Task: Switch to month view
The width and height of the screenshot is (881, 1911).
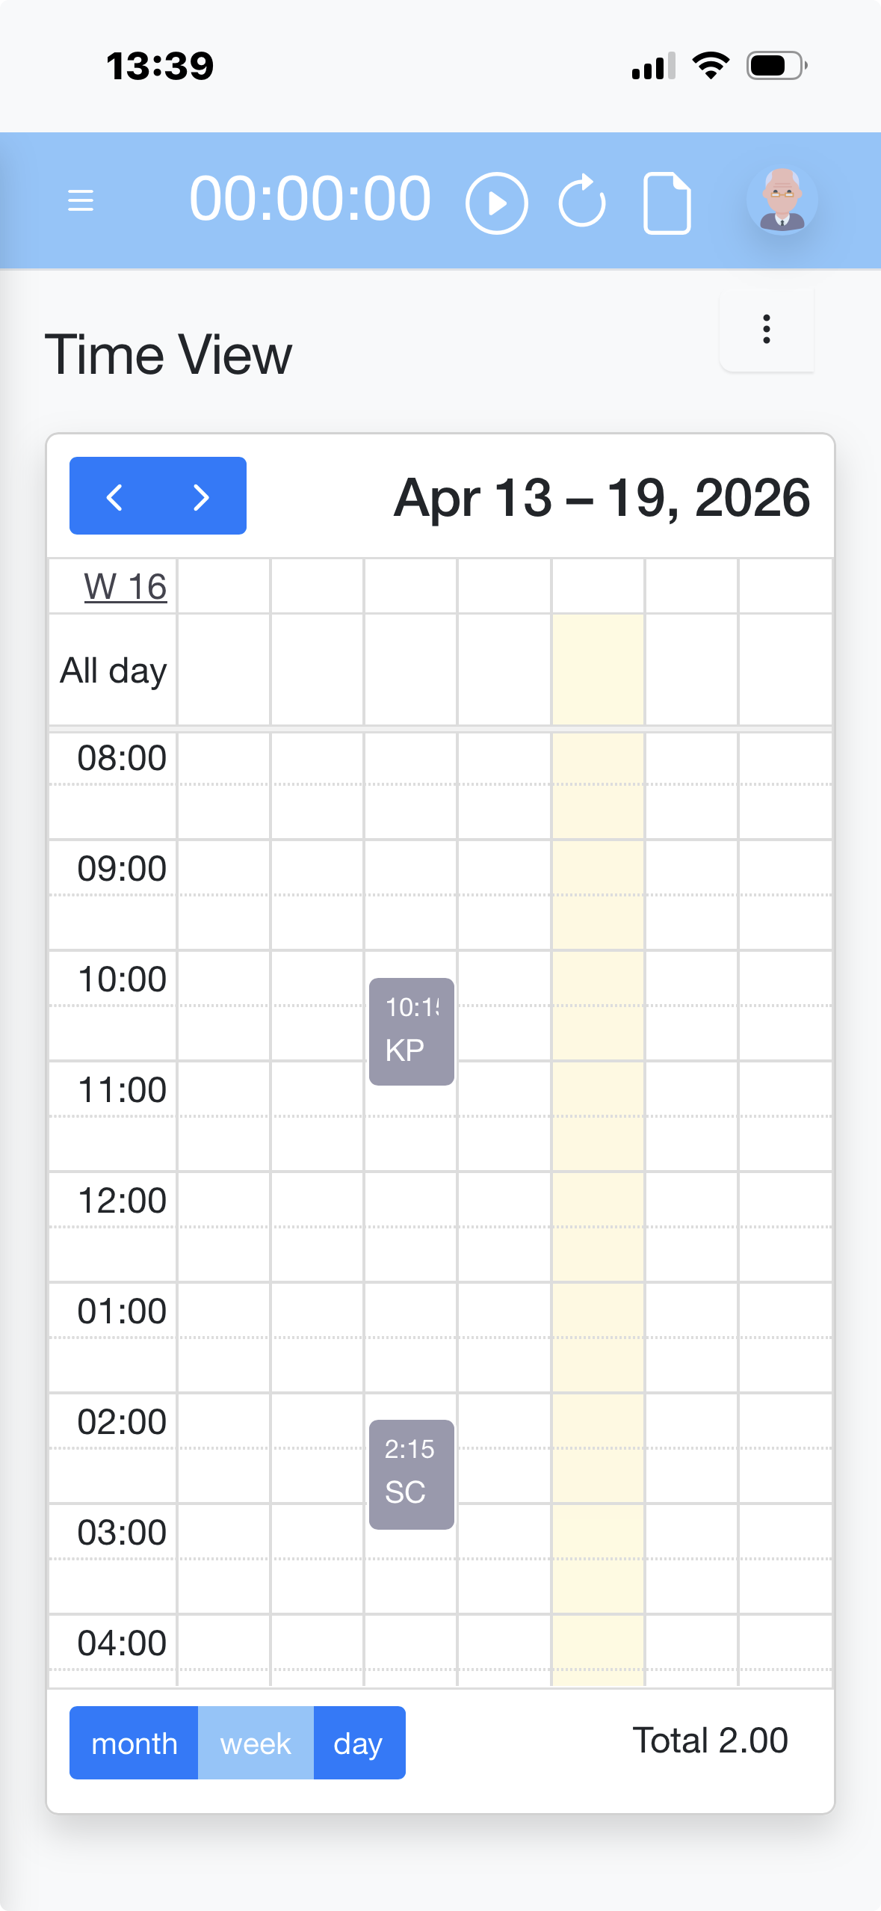Action: pos(135,1743)
